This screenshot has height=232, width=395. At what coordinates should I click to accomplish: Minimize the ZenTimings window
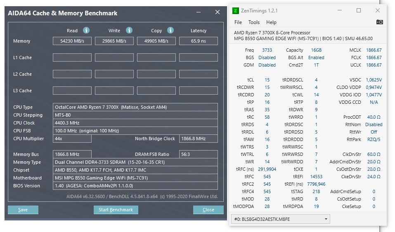(x=340, y=10)
